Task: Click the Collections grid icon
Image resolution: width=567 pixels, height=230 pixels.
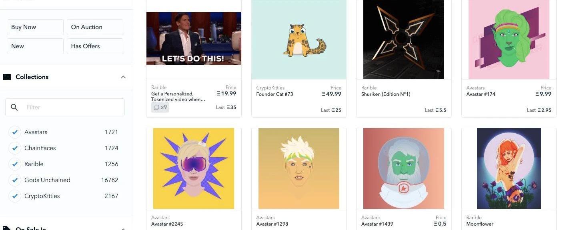Action: click(7, 77)
